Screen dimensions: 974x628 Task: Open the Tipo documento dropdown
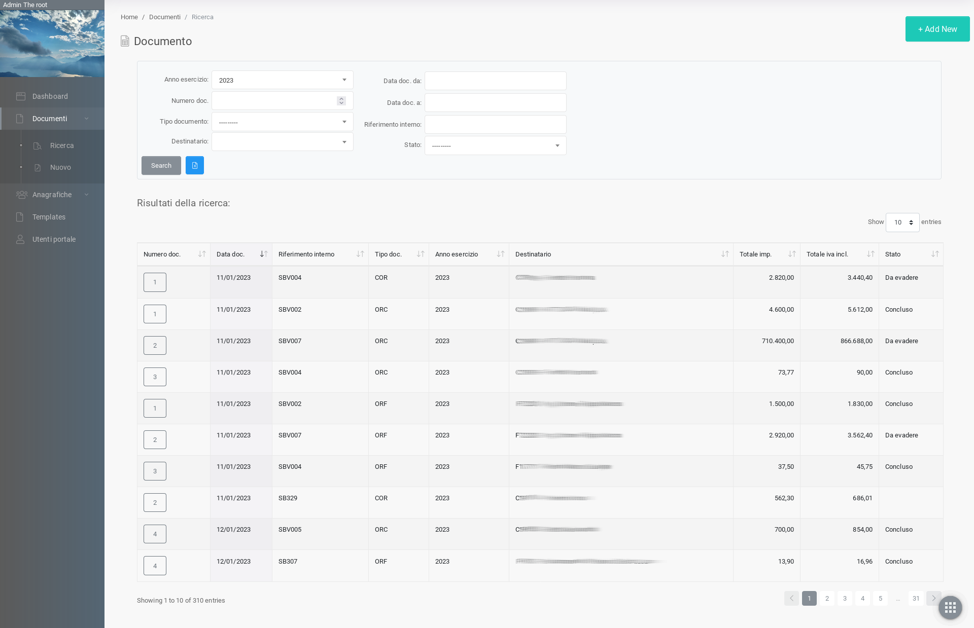pyautogui.click(x=283, y=122)
